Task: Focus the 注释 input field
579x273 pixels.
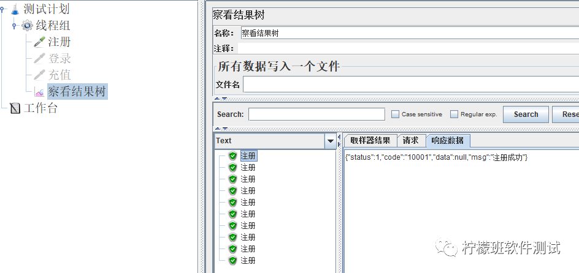Action: tap(408, 48)
